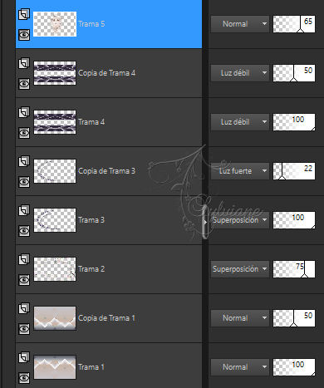
Task: Hide the Trama 5 layer
Action: coord(24,35)
